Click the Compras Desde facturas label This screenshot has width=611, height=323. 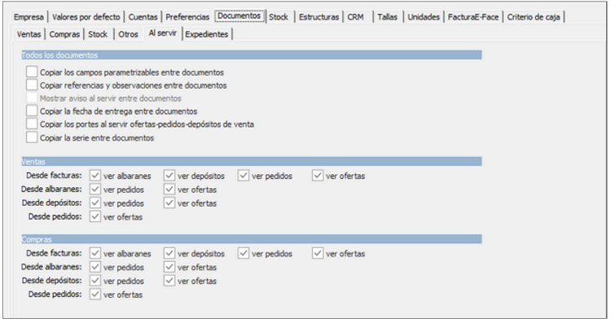54,253
